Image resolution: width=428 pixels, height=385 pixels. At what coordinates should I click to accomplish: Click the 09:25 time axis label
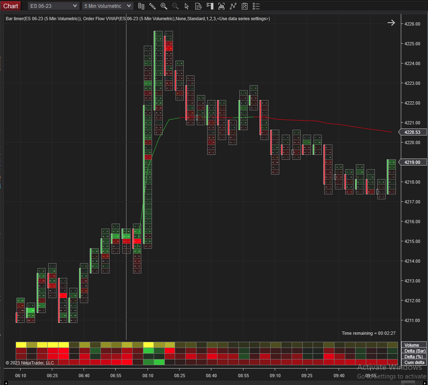pos(307,376)
